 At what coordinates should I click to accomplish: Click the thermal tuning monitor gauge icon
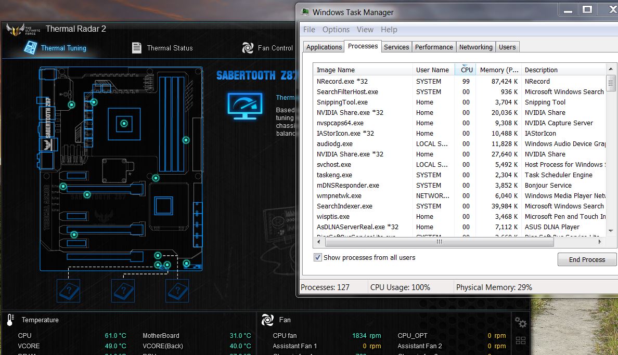coord(245,106)
